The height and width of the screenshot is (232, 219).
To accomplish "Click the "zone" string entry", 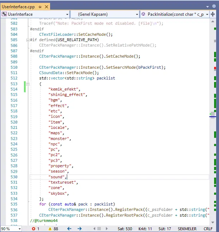I will (55, 188).
